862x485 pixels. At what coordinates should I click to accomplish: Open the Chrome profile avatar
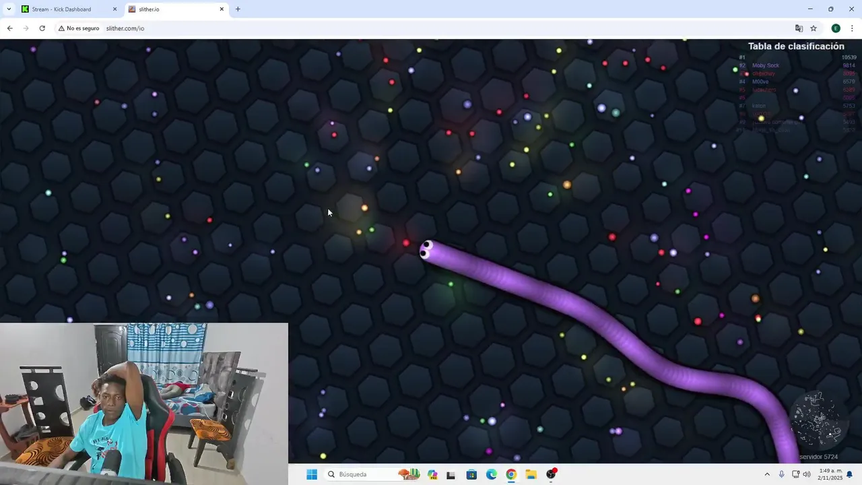pyautogui.click(x=836, y=28)
